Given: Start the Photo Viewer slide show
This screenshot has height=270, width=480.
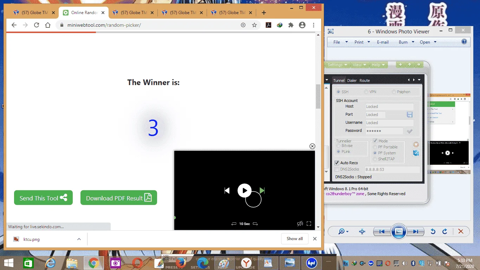Looking at the screenshot, I should point(399,231).
